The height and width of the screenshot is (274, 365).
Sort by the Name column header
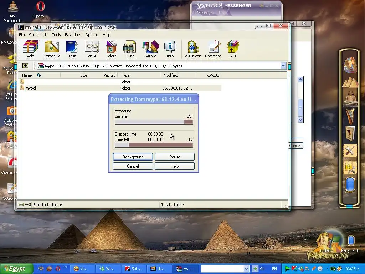[x=40, y=75]
